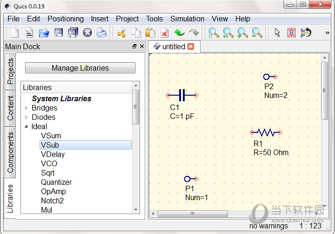Select the untitled document tab
Image resolution: width=335 pixels, height=234 pixels.
tap(174, 46)
